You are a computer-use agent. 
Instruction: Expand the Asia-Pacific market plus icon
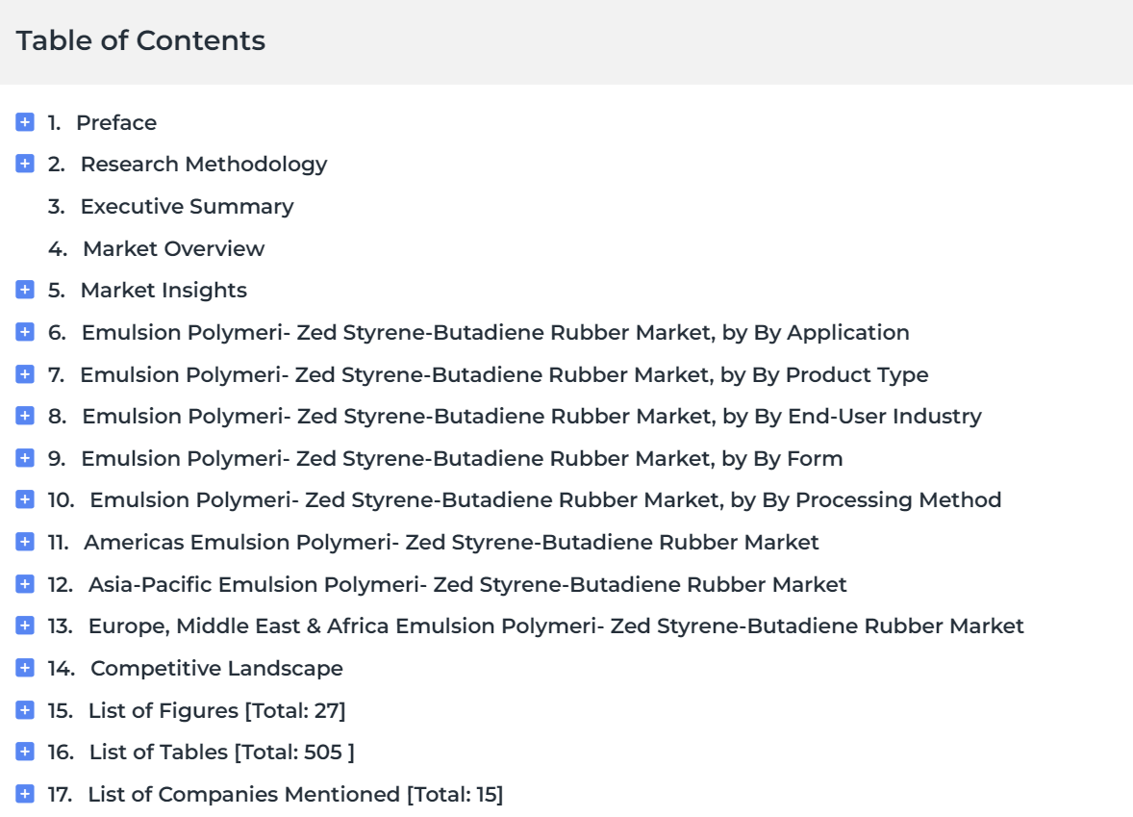coord(25,583)
